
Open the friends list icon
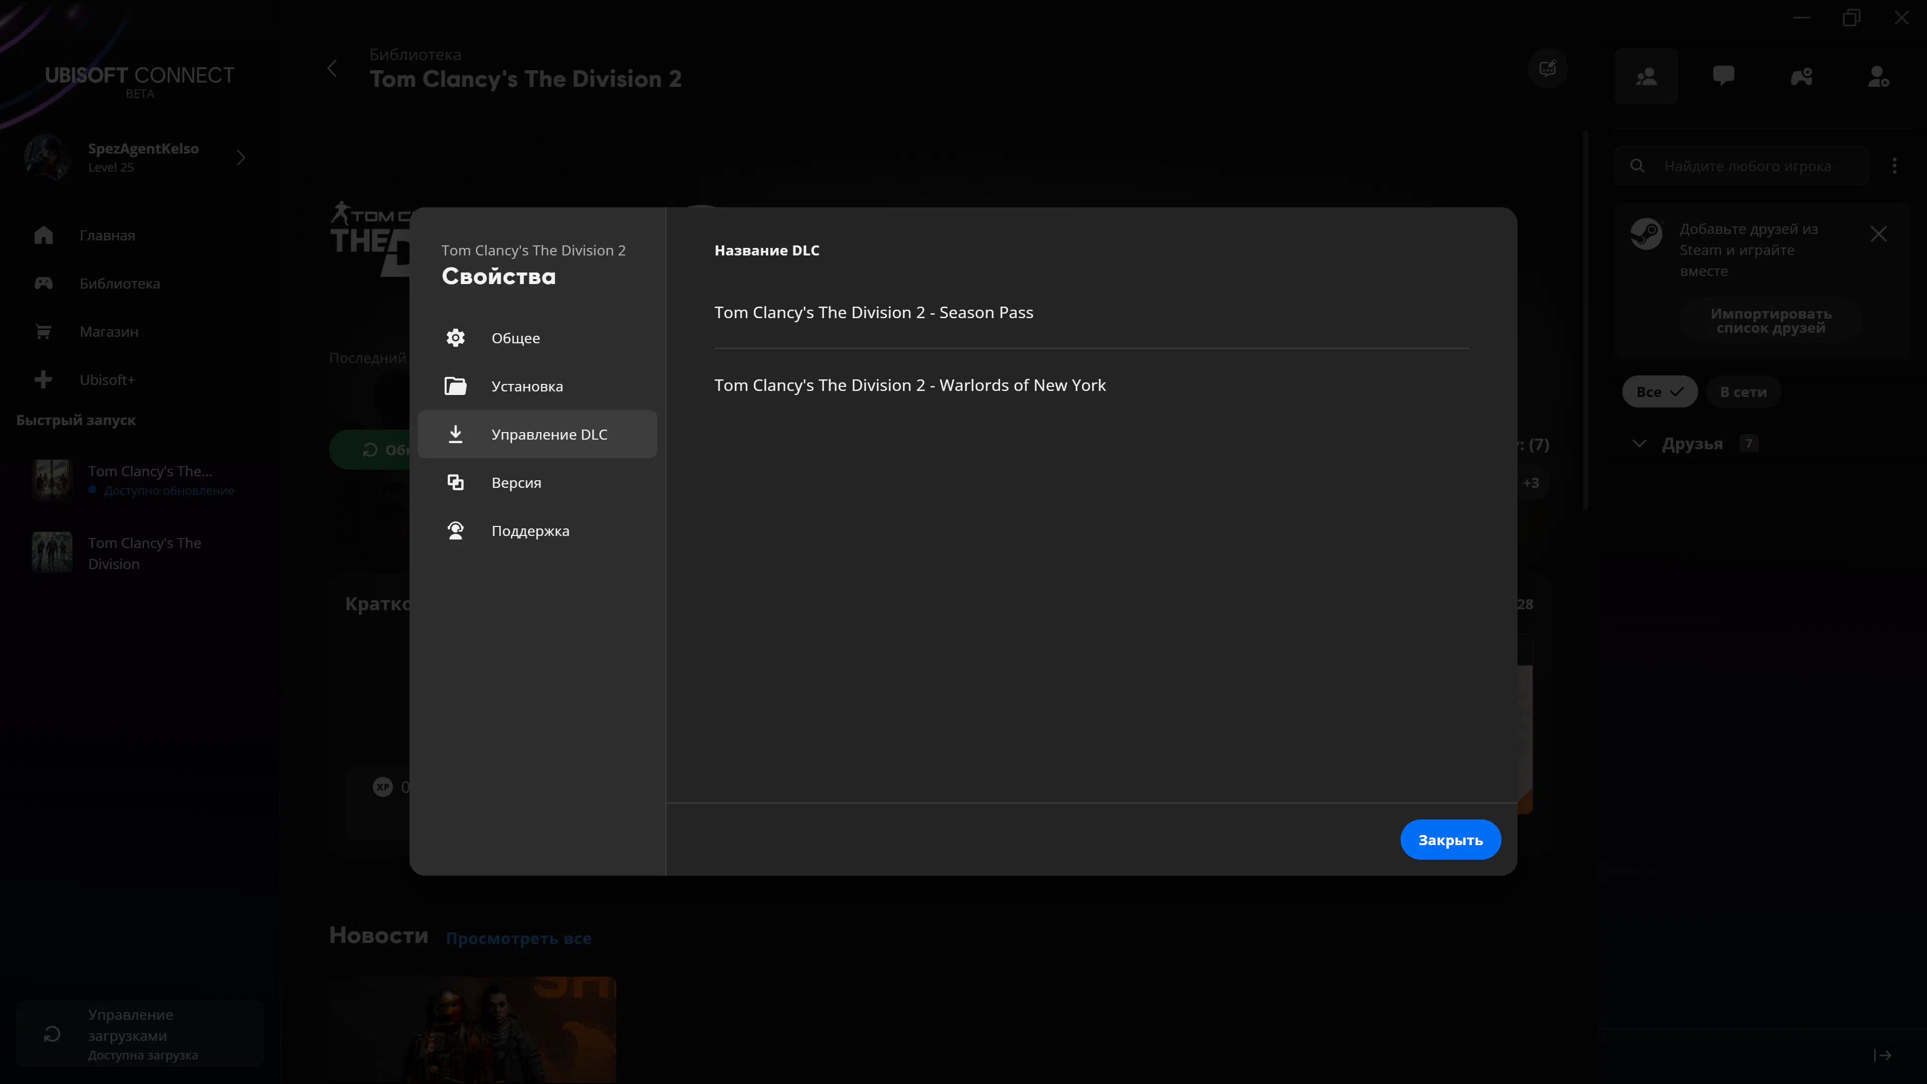(x=1646, y=76)
